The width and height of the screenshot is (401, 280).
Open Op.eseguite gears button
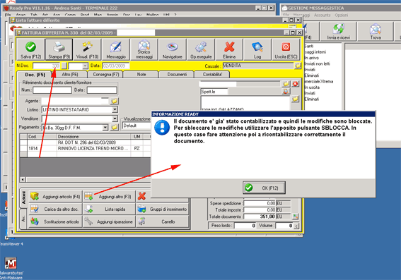click(201, 49)
